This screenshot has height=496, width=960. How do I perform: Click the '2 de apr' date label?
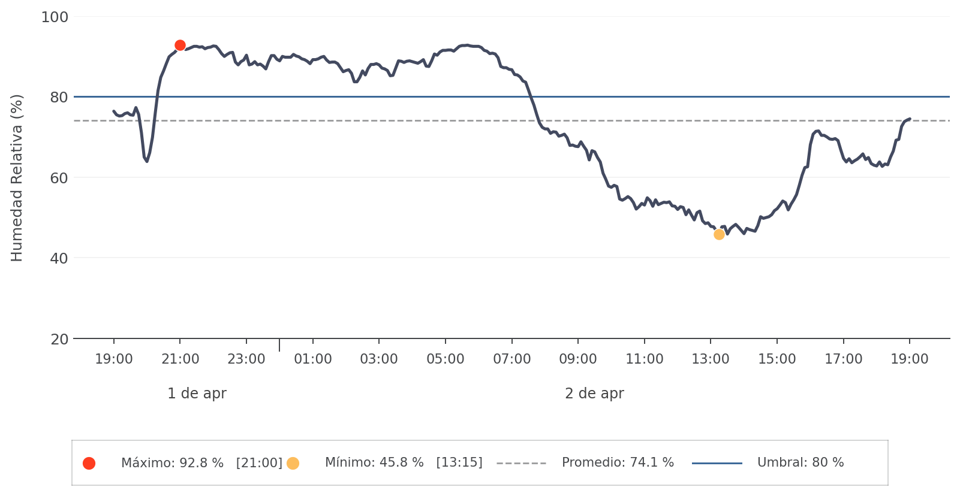click(x=594, y=394)
